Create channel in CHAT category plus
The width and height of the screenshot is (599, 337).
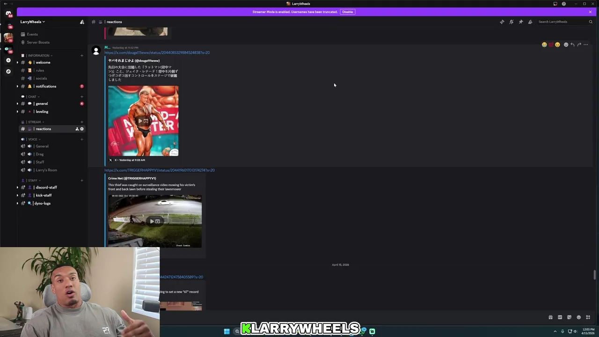point(82,97)
